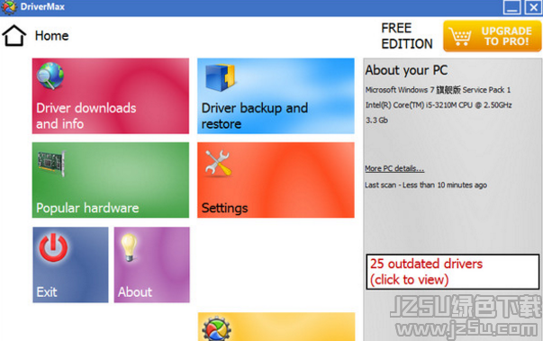The width and height of the screenshot is (543, 341).
Task: Click the DriverMax title bar logo
Action: click(x=9, y=7)
